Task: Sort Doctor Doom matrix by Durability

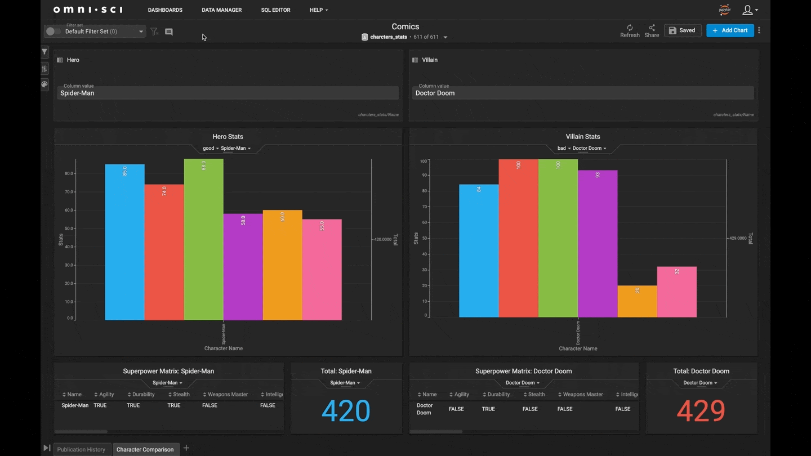Action: [x=496, y=395]
